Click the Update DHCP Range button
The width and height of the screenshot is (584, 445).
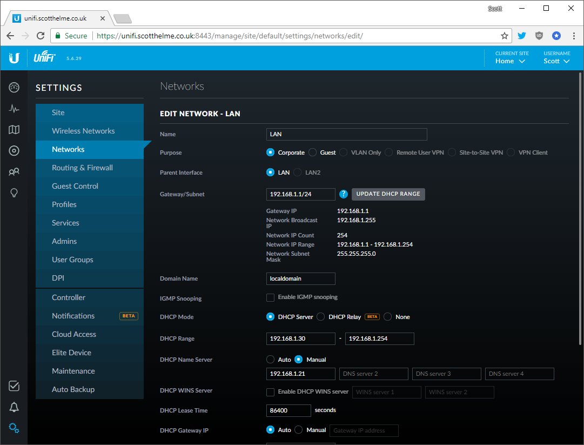pyautogui.click(x=388, y=194)
